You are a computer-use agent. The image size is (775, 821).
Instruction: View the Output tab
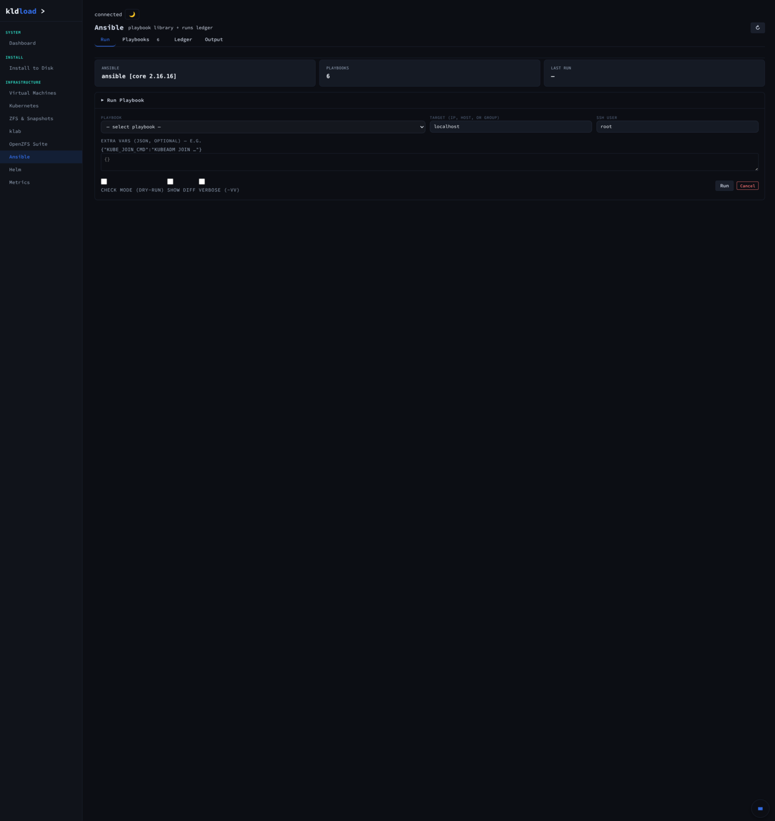(214, 39)
